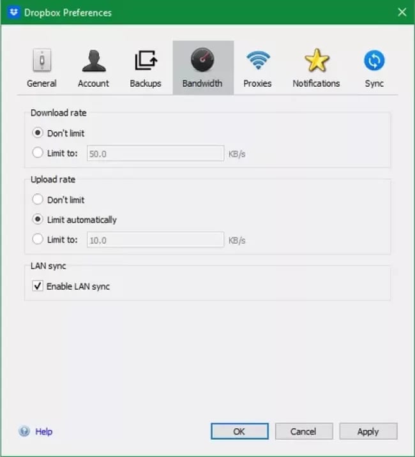Open the Sync arrows icon

click(374, 61)
